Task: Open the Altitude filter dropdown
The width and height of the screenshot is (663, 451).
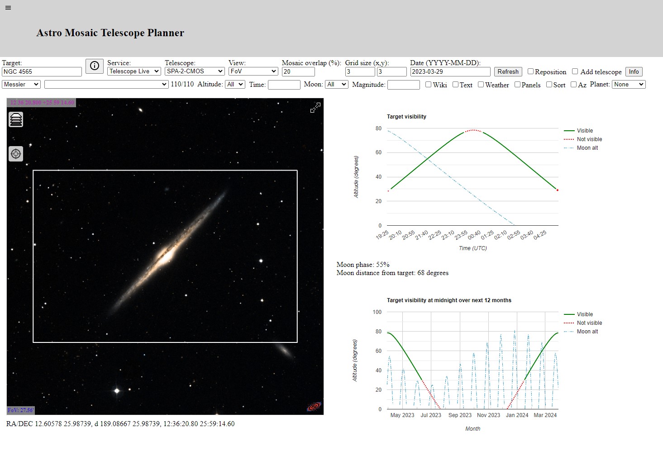Action: pos(235,85)
